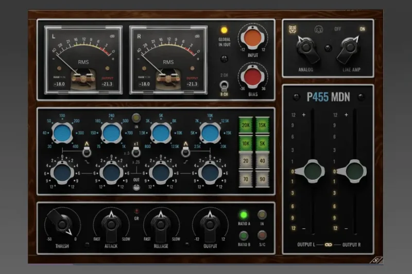Enable the EQ IN button
The height and width of the screenshot is (274, 412).
(x=136, y=118)
